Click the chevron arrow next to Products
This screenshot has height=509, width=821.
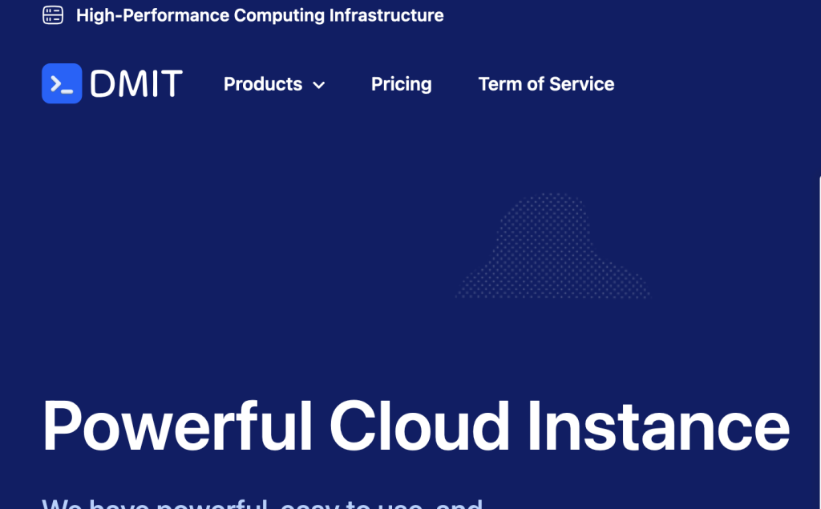pyautogui.click(x=319, y=85)
